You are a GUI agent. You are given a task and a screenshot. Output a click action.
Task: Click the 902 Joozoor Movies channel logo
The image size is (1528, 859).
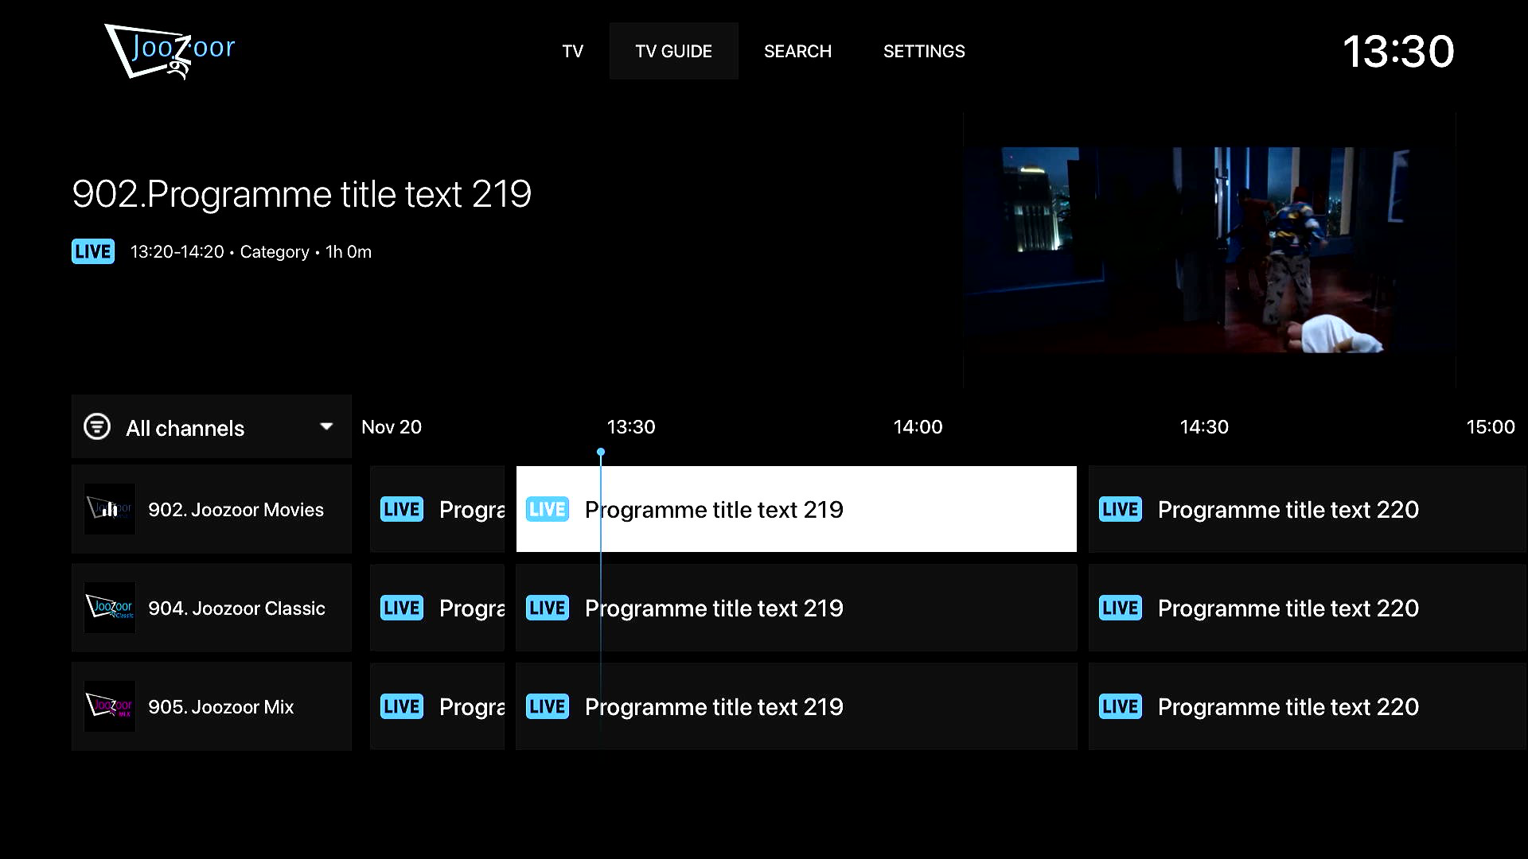point(110,509)
